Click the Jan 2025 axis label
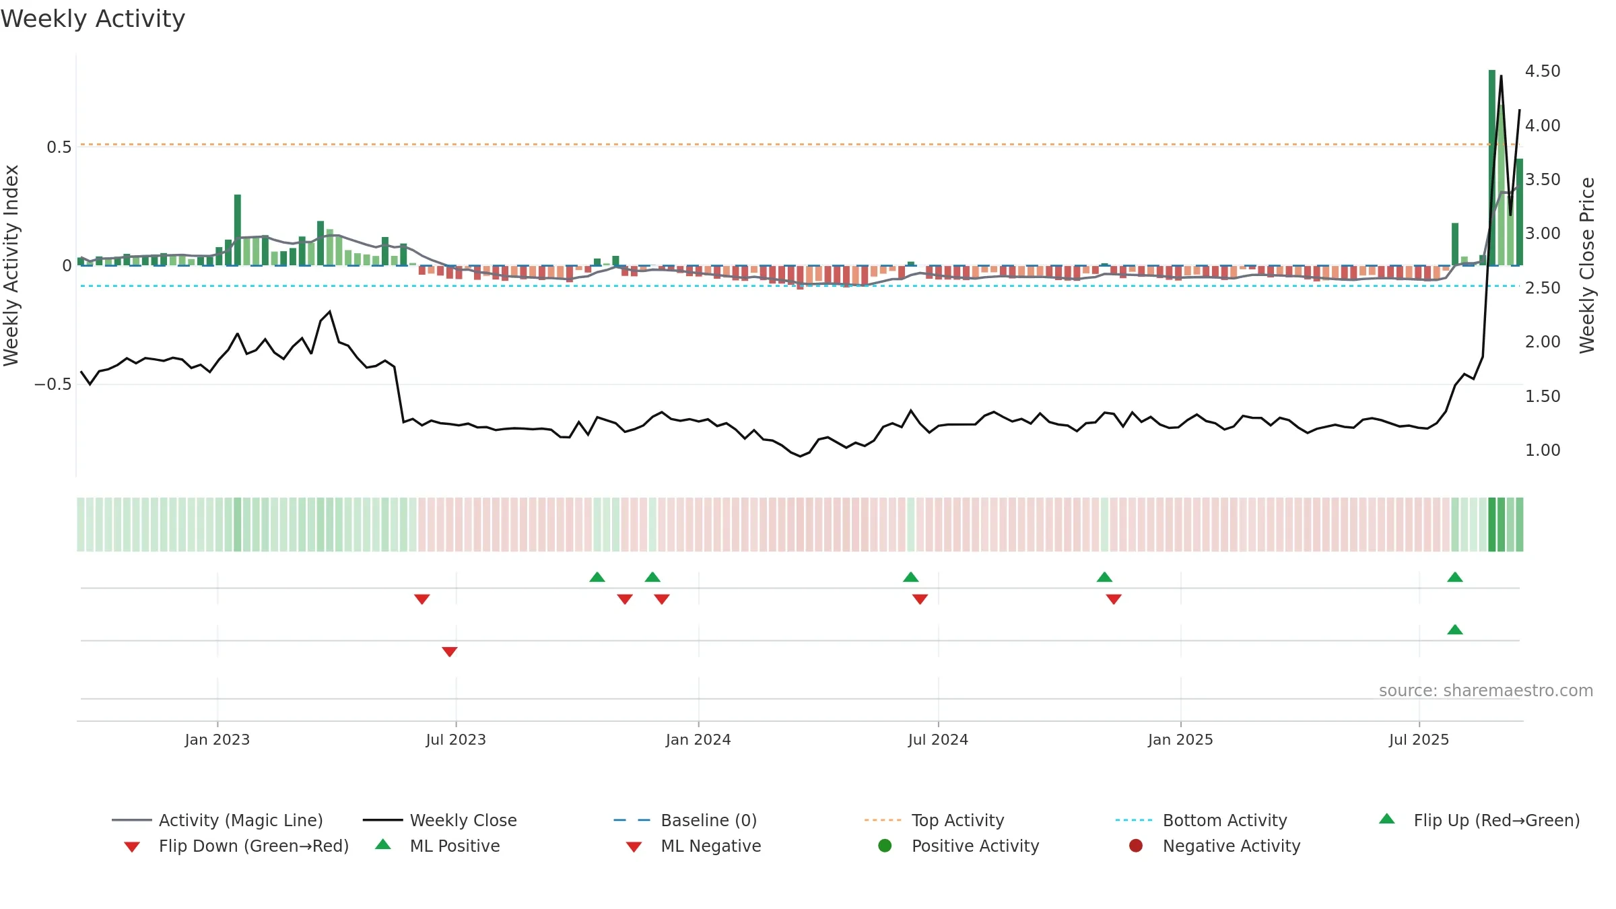This screenshot has width=1616, height=909. [x=1180, y=740]
